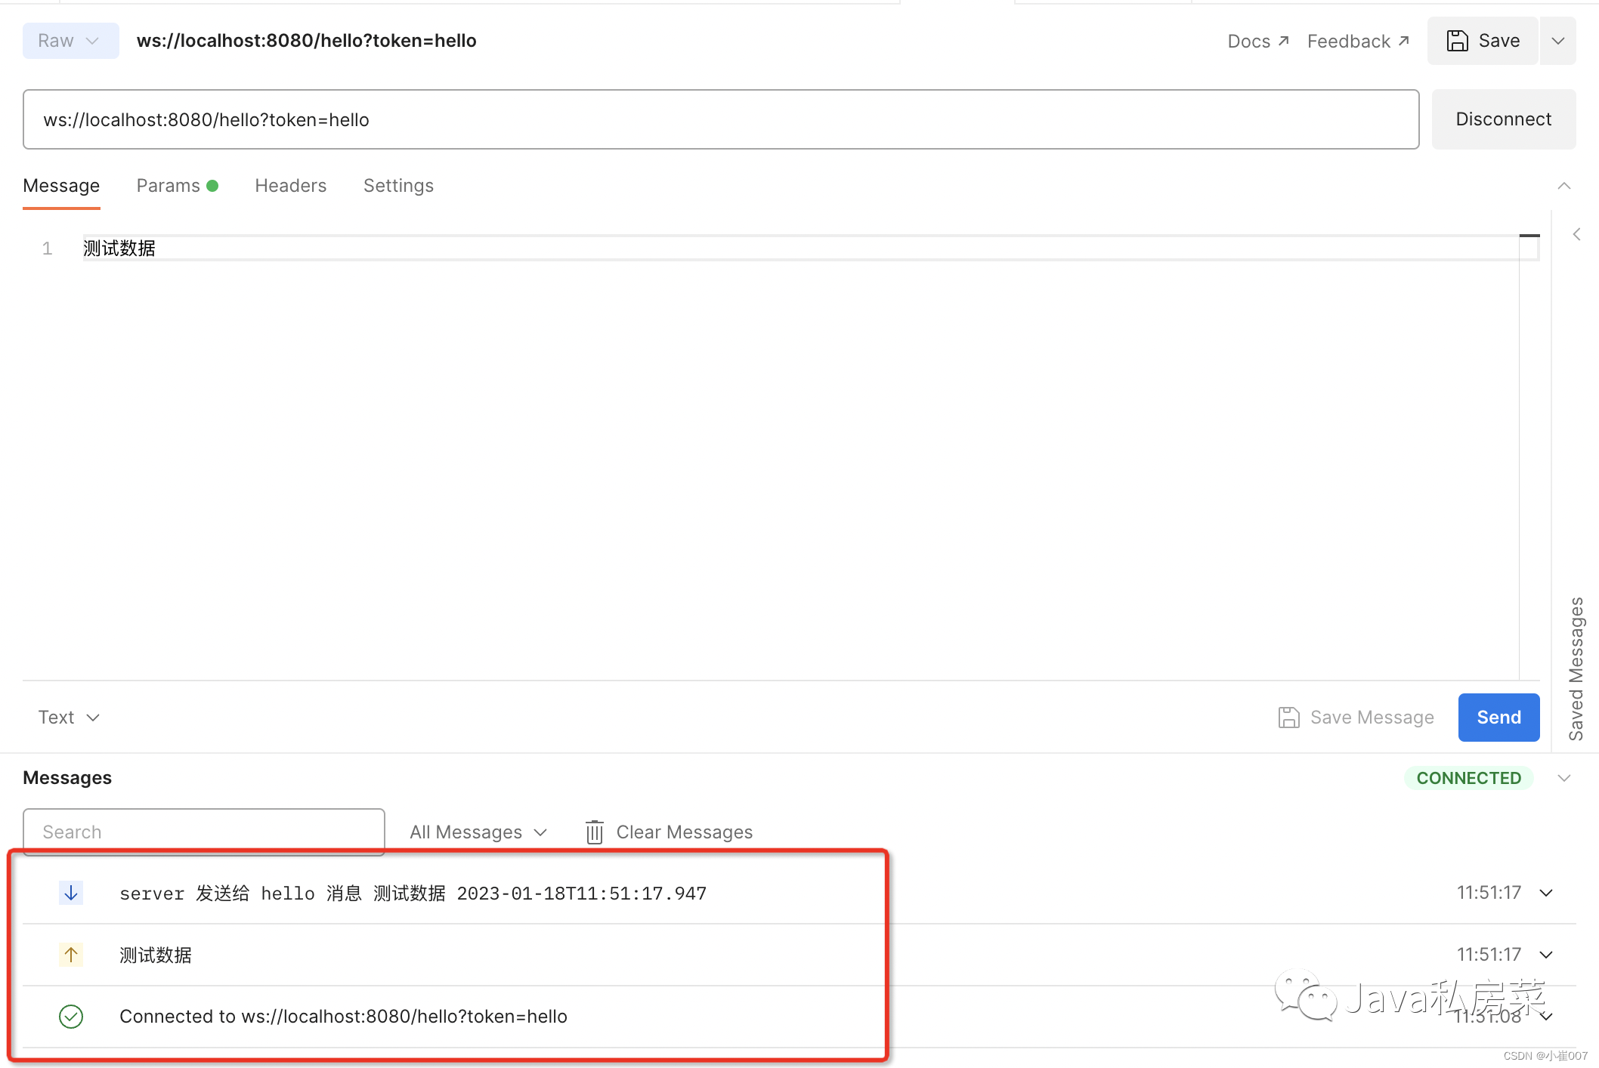
Task: Click the messages Search input field
Action: pos(203,832)
